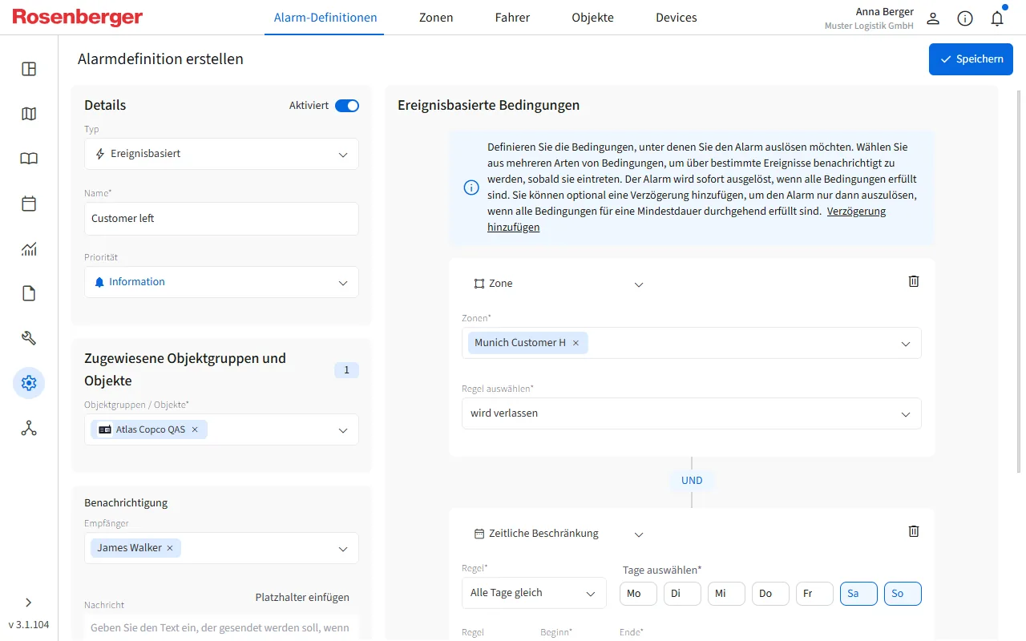This screenshot has height=641, width=1026.
Task: Open the 'Alle Tage gleich' rule dropdown
Action: 534,593
